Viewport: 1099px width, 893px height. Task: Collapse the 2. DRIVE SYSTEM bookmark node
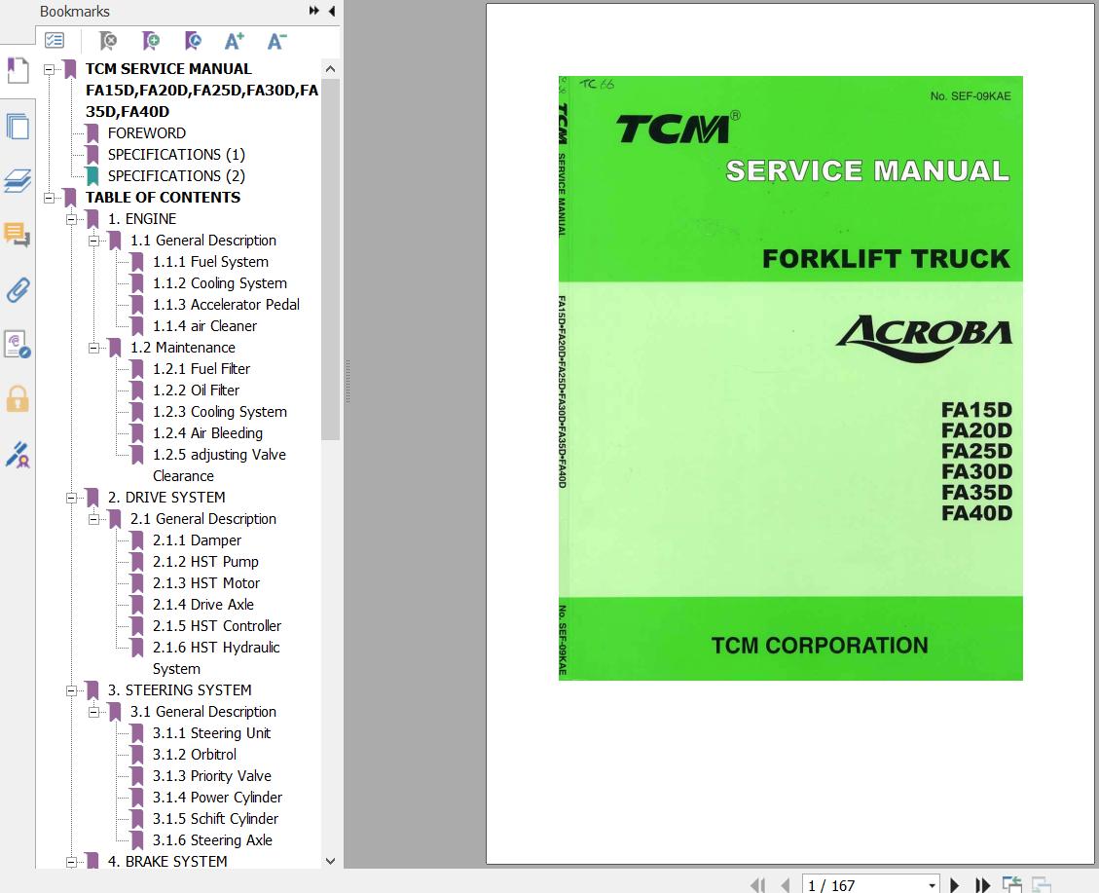(71, 498)
